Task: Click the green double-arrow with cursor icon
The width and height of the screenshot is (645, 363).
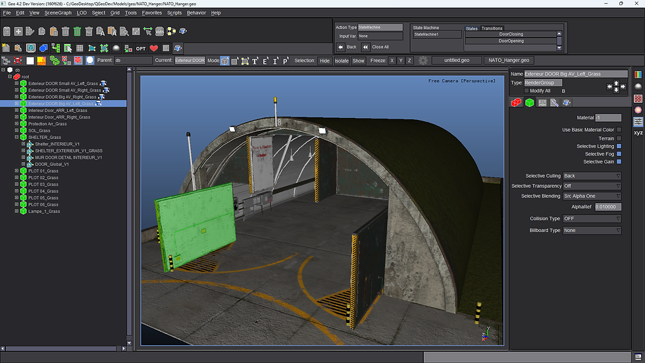Action: click(147, 31)
